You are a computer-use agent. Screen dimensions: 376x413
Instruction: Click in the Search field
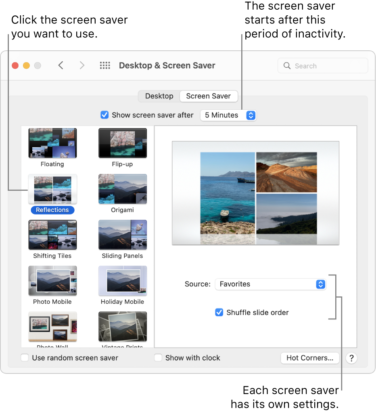[x=323, y=66]
